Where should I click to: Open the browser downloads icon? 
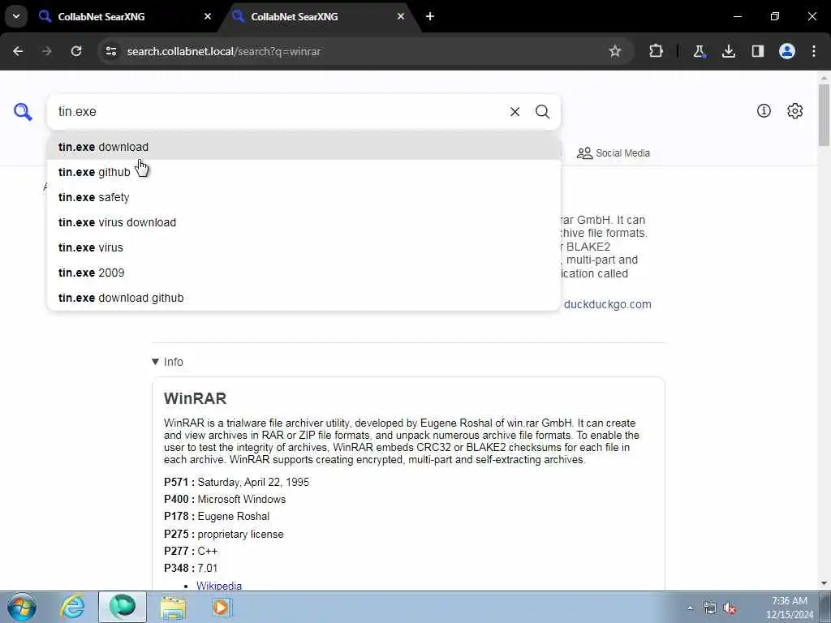click(x=729, y=51)
